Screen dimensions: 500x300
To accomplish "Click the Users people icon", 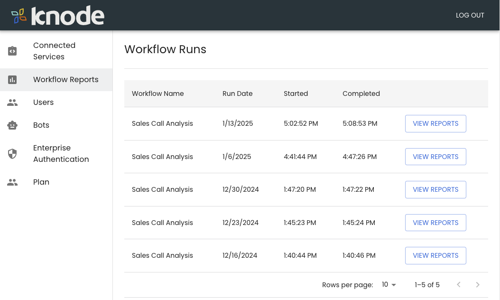I will coord(13,103).
